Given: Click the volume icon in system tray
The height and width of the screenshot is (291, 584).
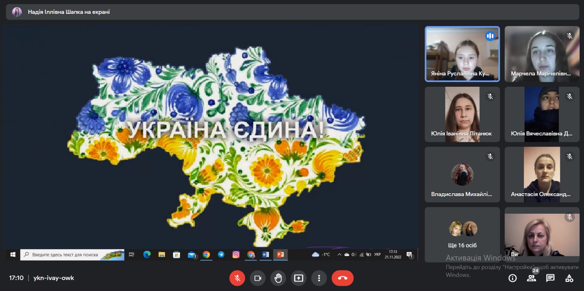Looking at the screenshot, I should click(354, 255).
